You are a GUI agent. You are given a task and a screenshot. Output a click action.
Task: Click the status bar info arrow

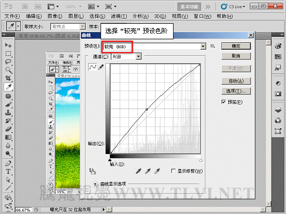(x=104, y=209)
